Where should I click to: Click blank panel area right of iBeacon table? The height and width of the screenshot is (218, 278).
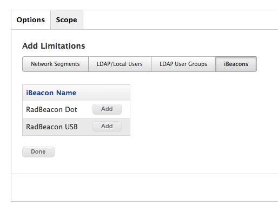pos(204,110)
